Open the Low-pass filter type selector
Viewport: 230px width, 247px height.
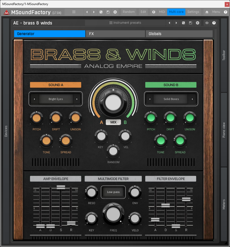point(113,192)
